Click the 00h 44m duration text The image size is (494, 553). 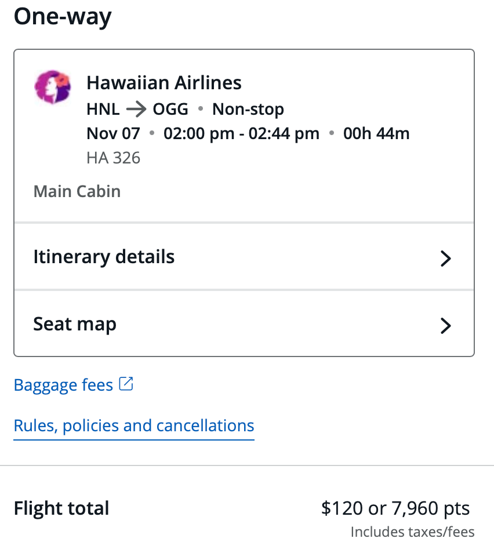point(376,134)
